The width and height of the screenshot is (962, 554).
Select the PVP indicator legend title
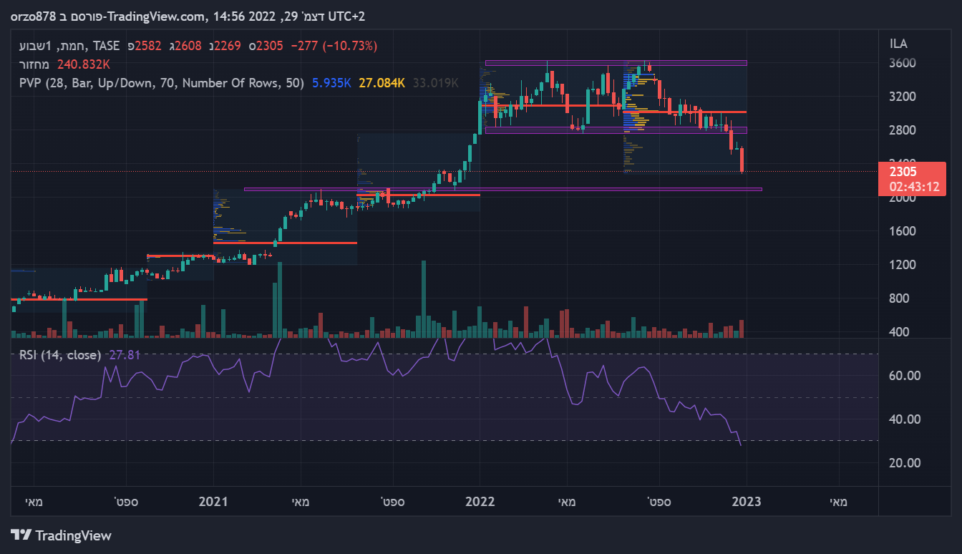click(x=162, y=83)
